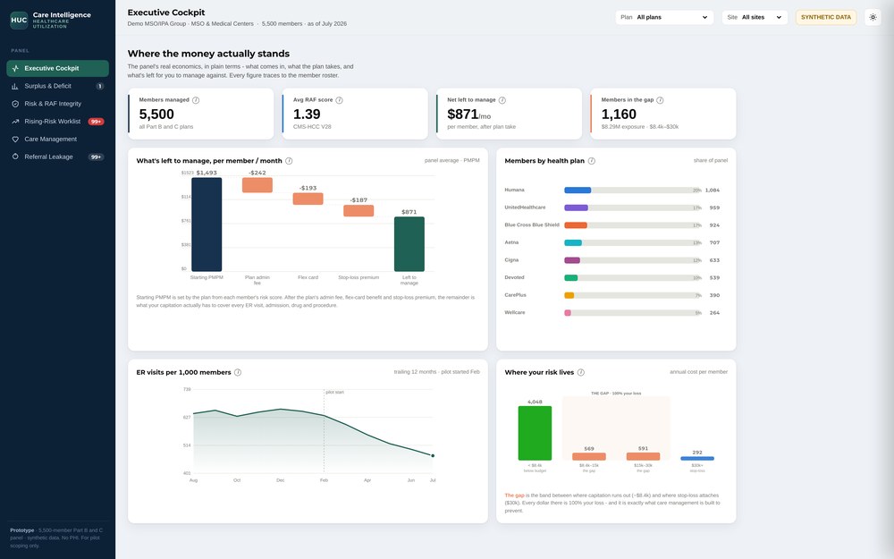Click the Jul endpoint dot on ER chart
The width and height of the screenshot is (894, 559).
[433, 456]
